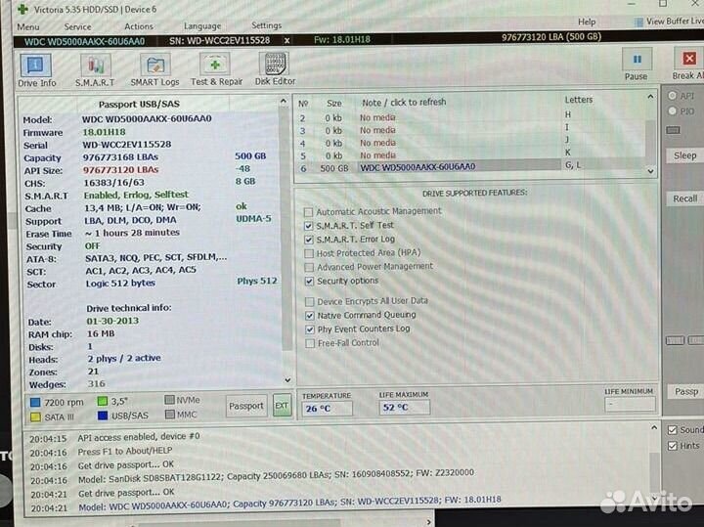
Task: Disable the Native Command Queuing checkbox
Action: coord(309,316)
